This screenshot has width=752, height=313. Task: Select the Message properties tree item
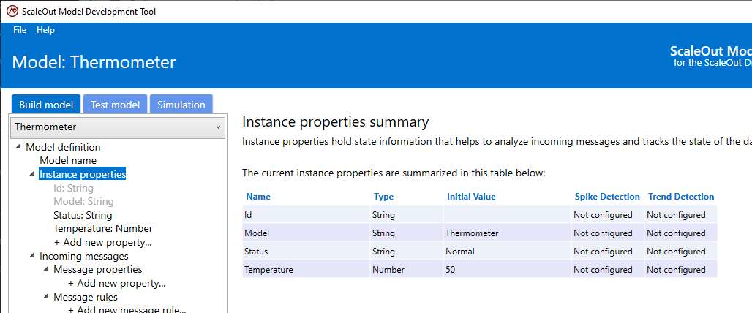tap(98, 270)
